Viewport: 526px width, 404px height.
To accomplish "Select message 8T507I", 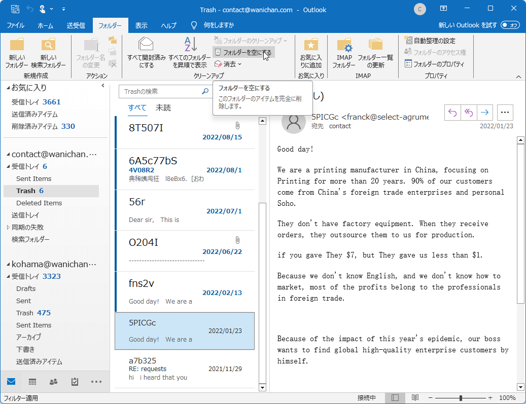I will [185, 132].
